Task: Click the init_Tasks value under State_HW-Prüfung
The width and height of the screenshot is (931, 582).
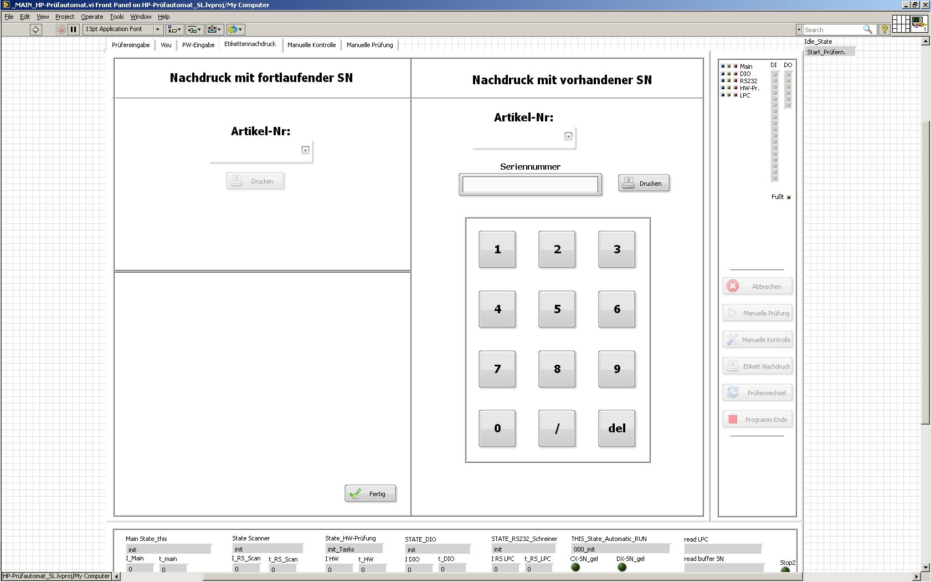Action: [353, 549]
